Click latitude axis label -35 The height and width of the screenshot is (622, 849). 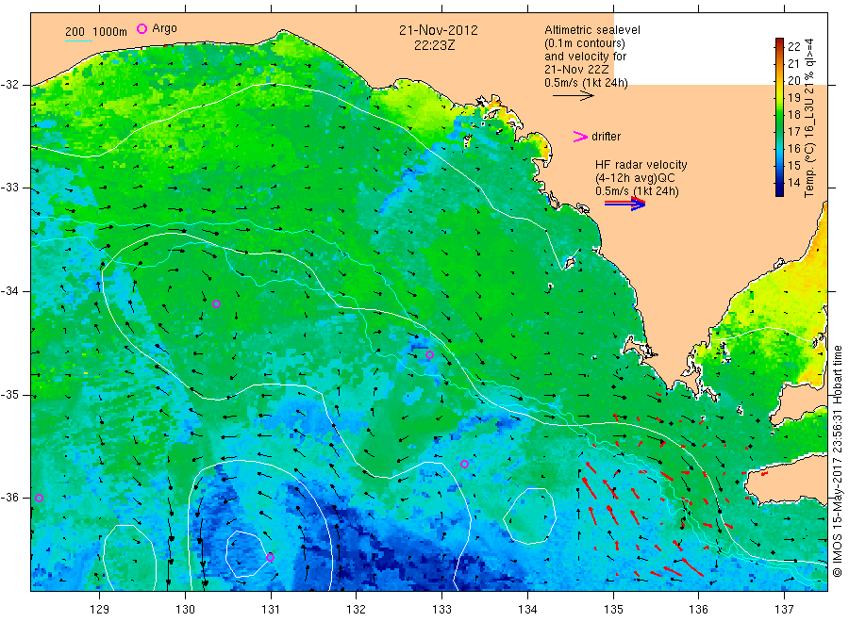tap(9, 394)
